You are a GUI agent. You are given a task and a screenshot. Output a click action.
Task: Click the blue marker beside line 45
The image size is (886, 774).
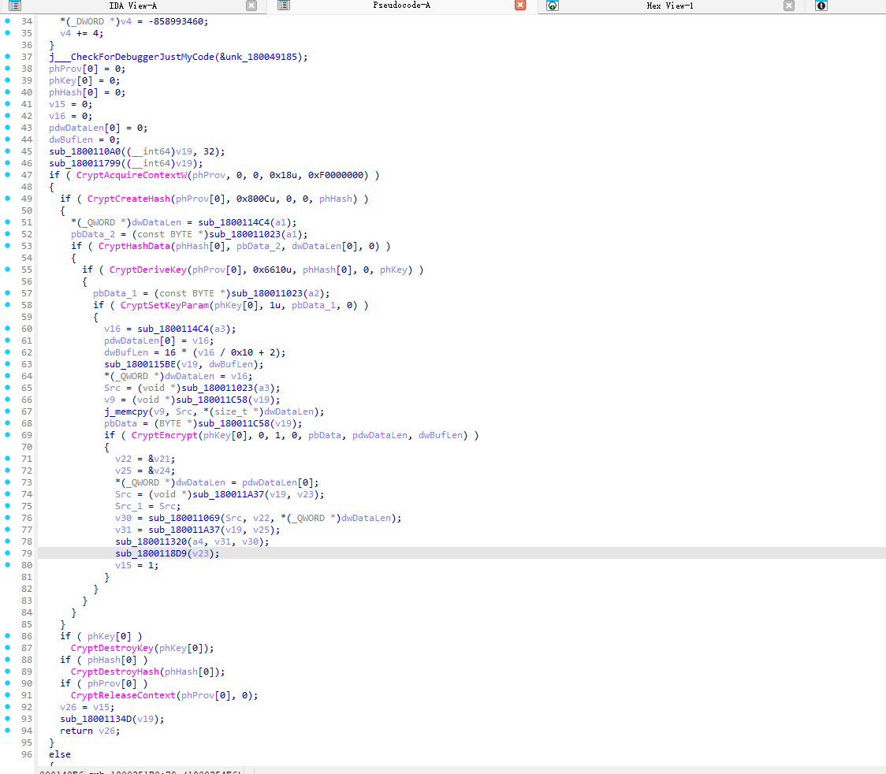pyautogui.click(x=7, y=151)
